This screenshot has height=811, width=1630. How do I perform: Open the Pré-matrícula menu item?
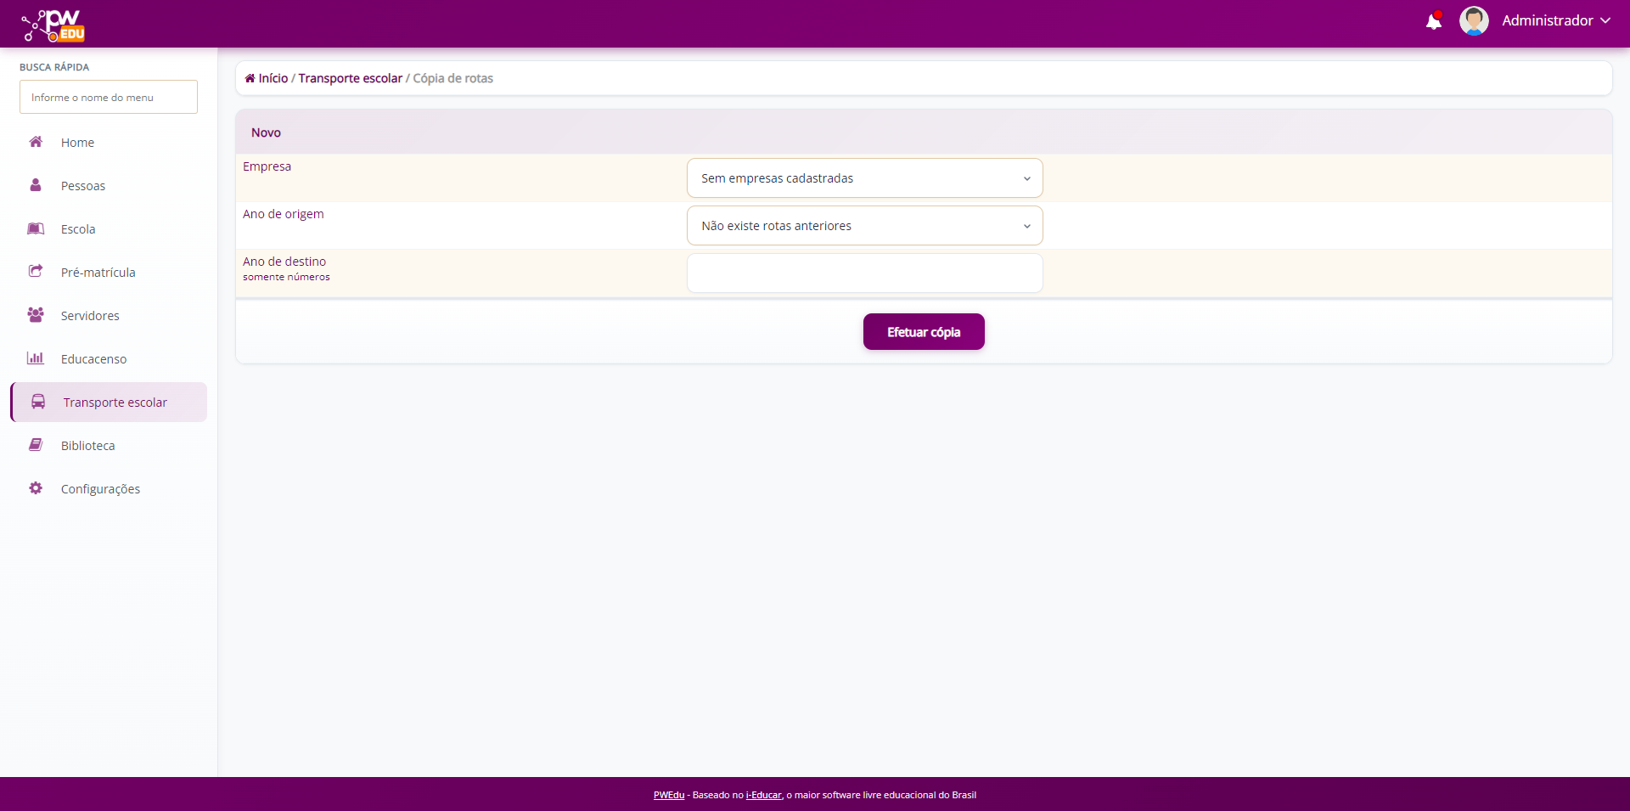click(98, 273)
